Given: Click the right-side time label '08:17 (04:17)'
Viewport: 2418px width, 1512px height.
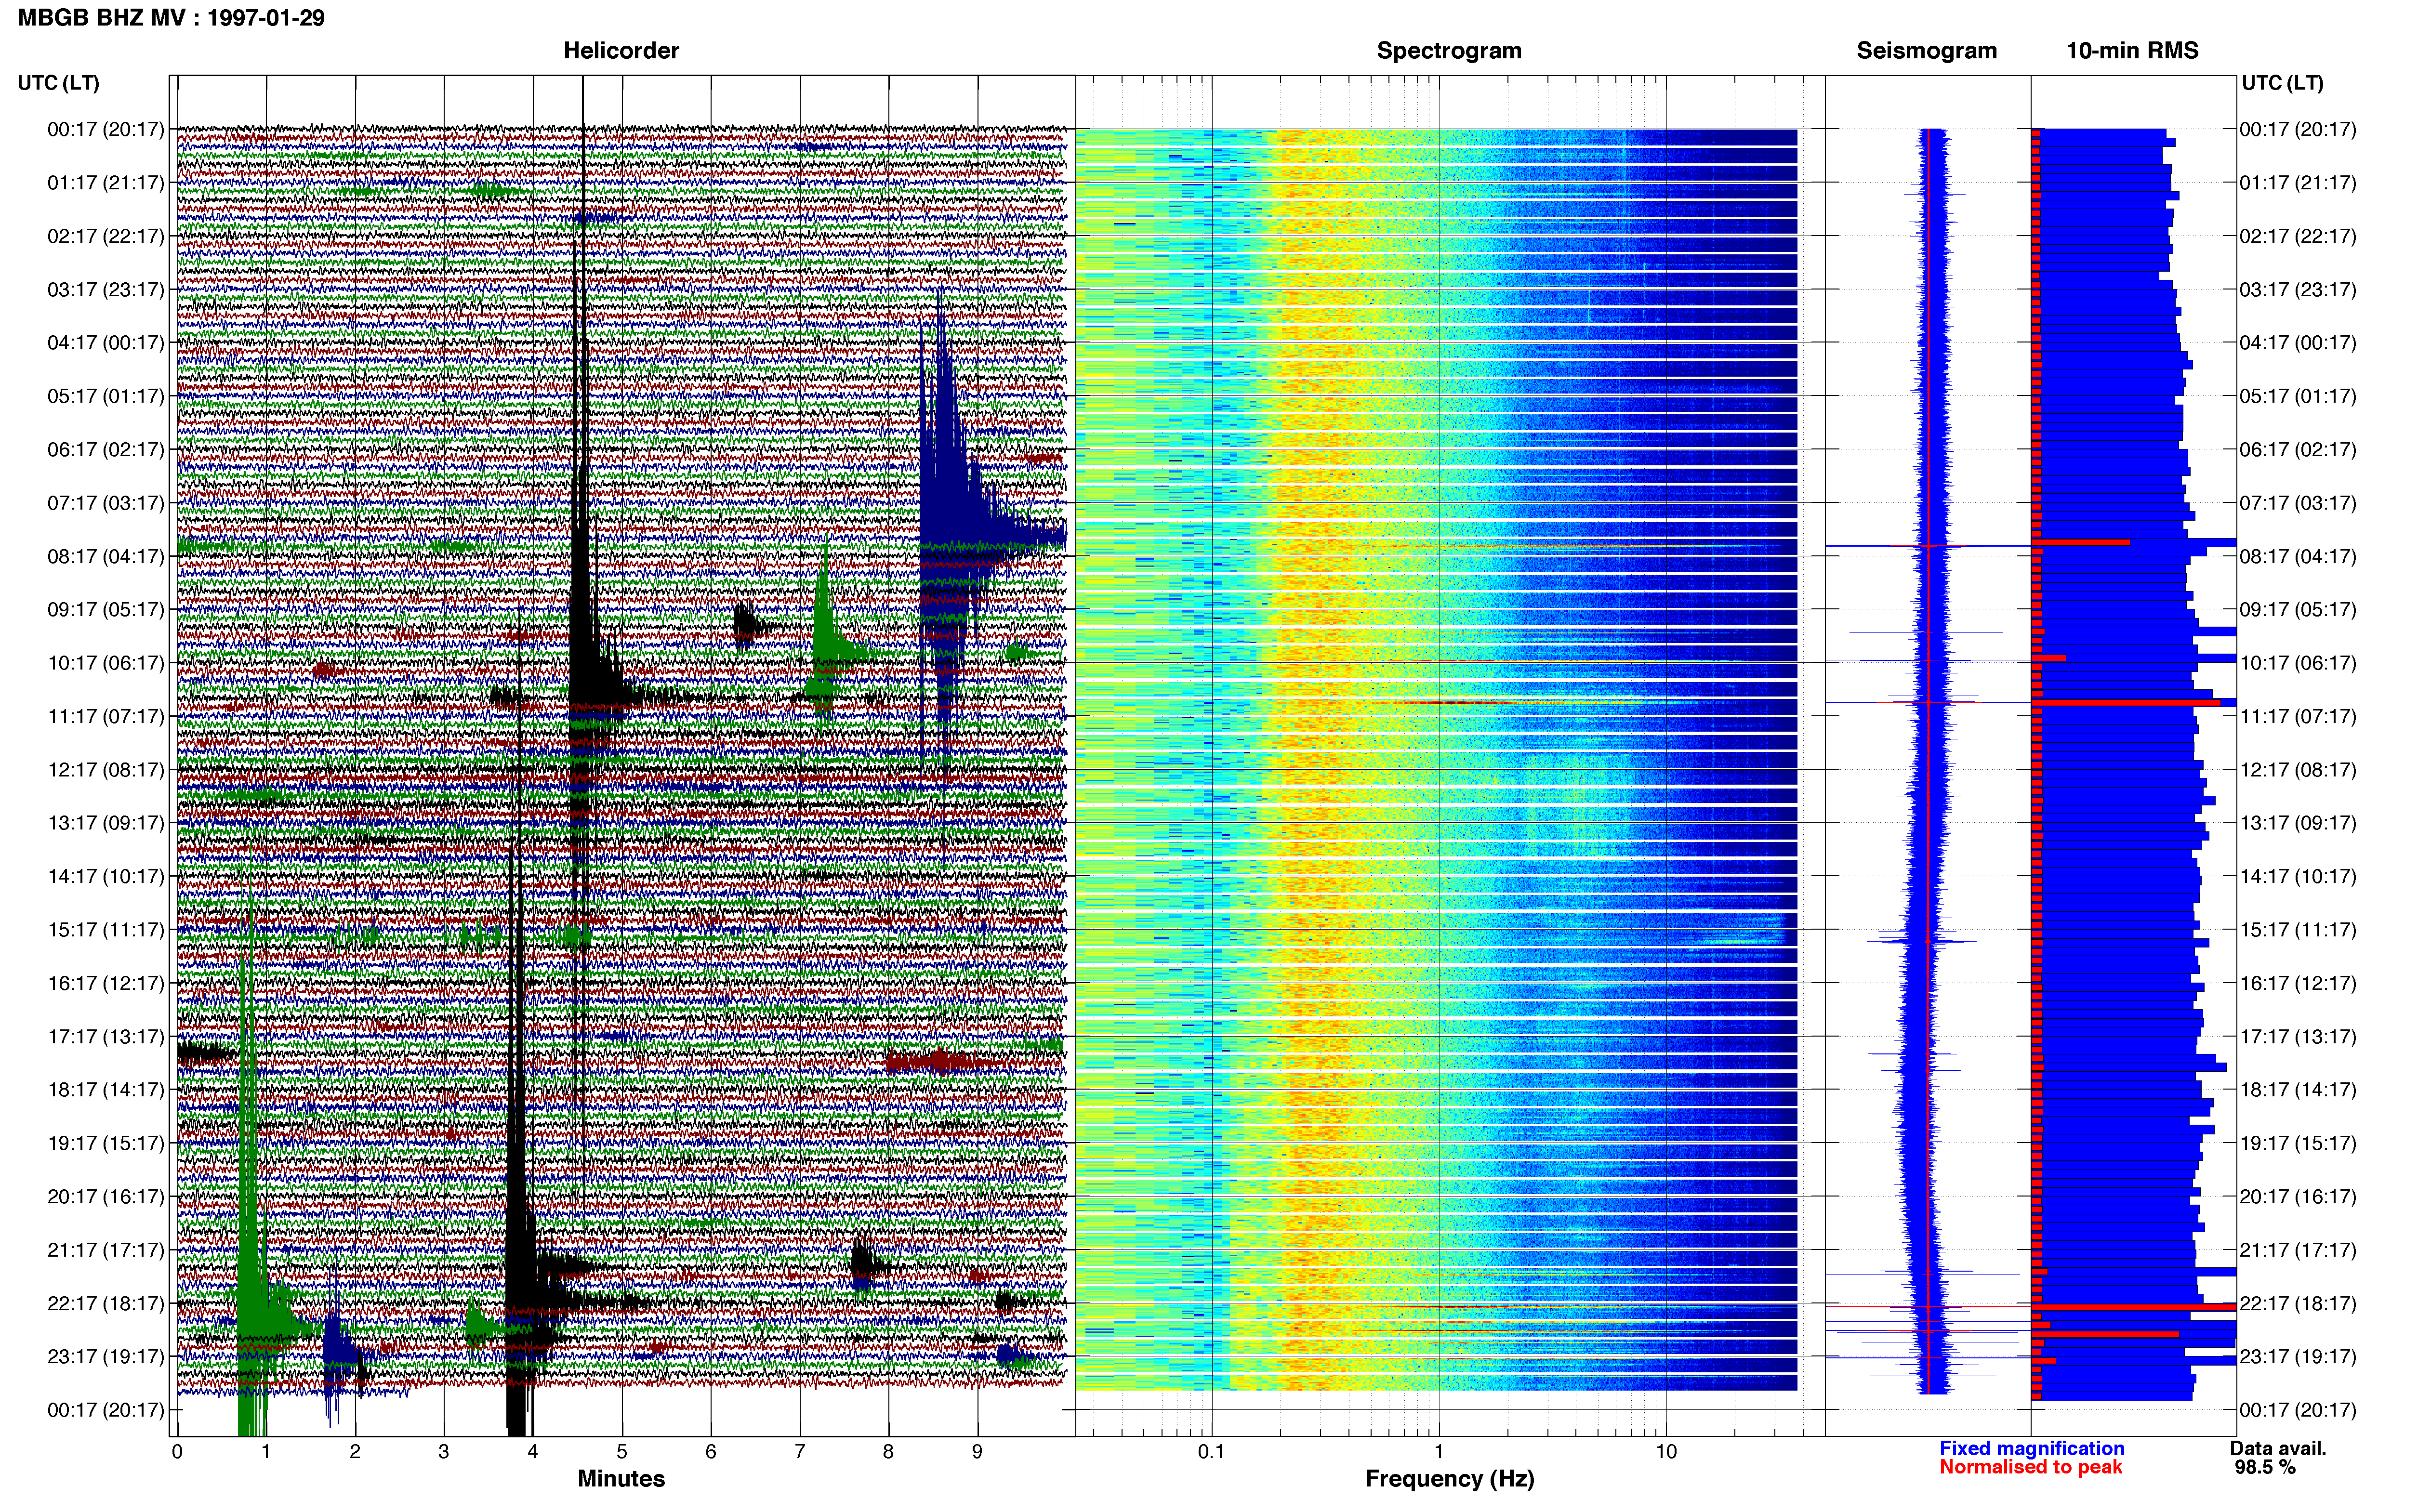Looking at the screenshot, I should (x=2298, y=556).
